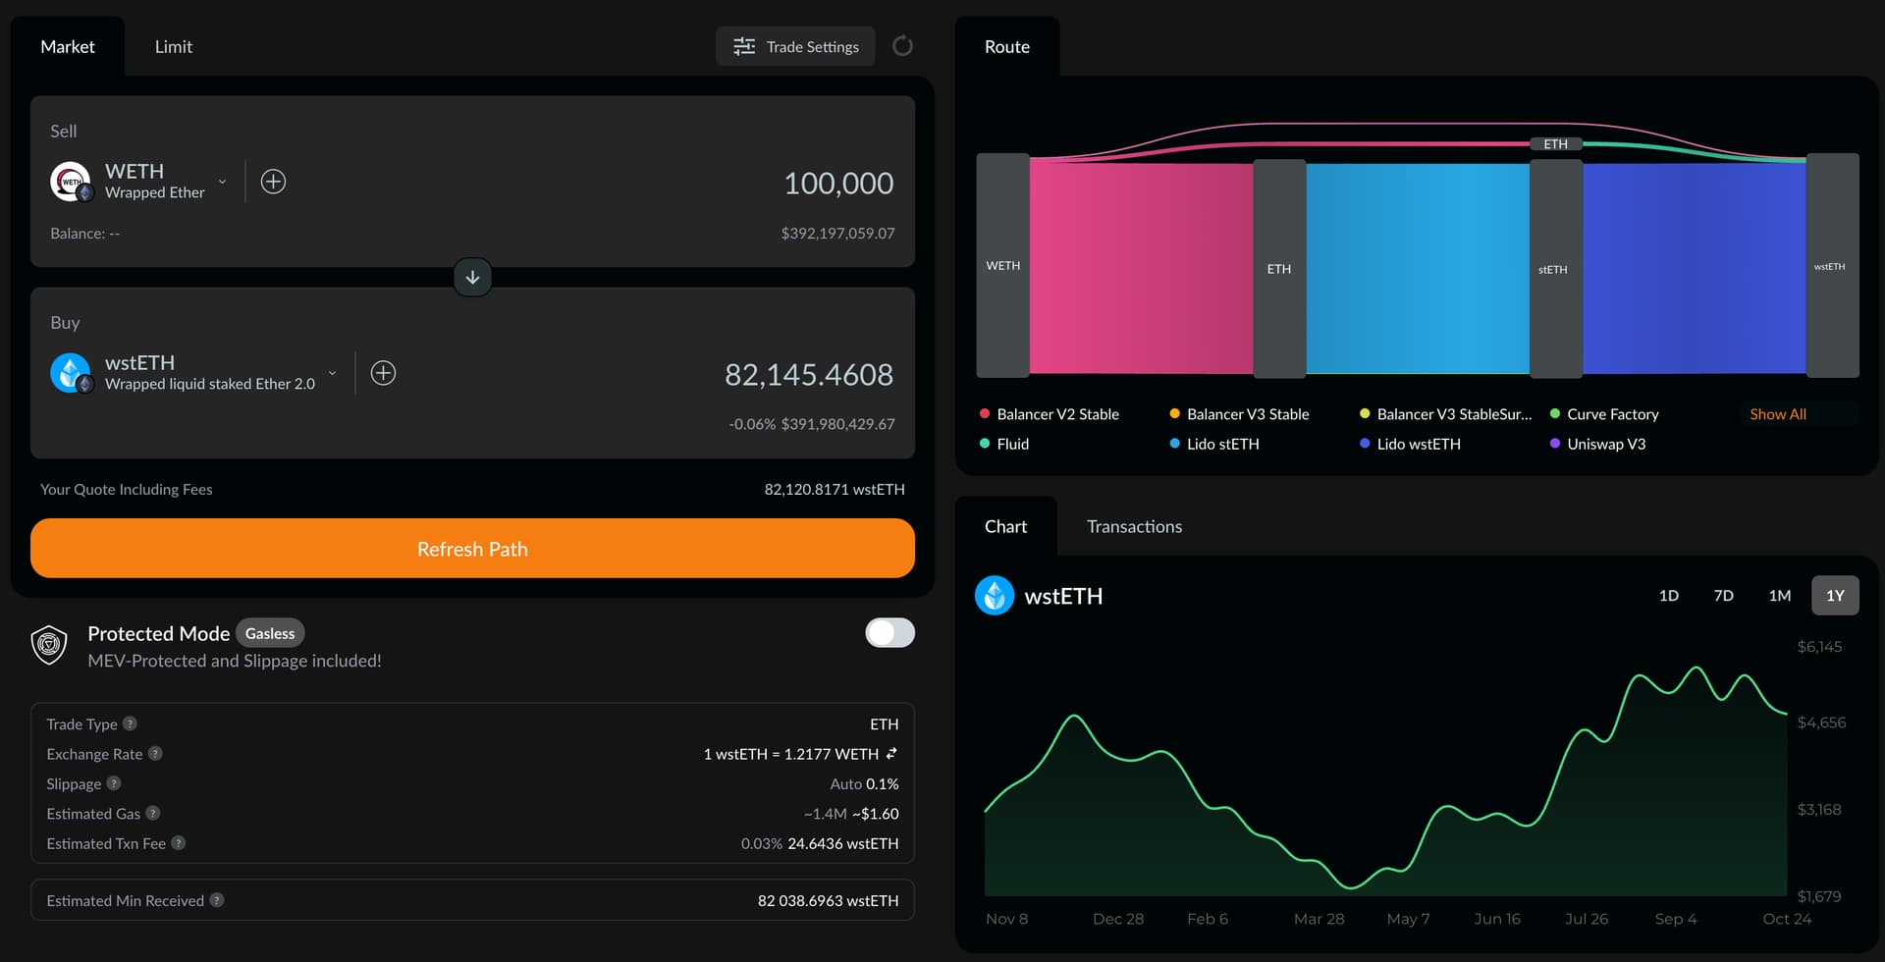Click the Auto 0.1% slippage value
The width and height of the screenshot is (1885, 962).
864,783
